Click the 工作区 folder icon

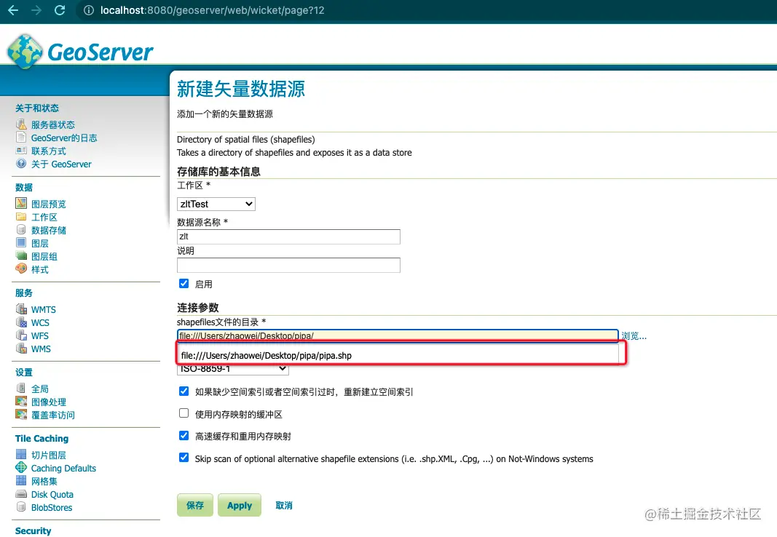[21, 216]
